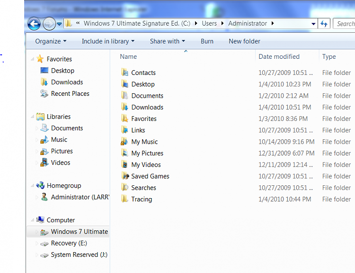Click the Burn toolbar button
This screenshot has height=273, width=355.
(x=207, y=41)
